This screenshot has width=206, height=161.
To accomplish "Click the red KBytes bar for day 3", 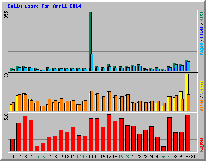I will [x=25, y=133].
